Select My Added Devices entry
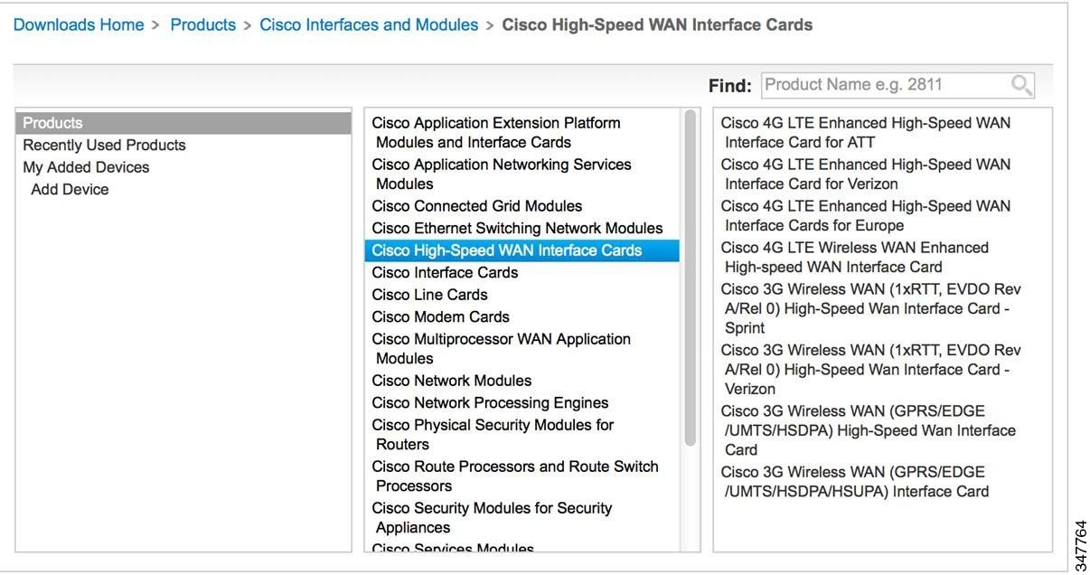 (x=86, y=167)
